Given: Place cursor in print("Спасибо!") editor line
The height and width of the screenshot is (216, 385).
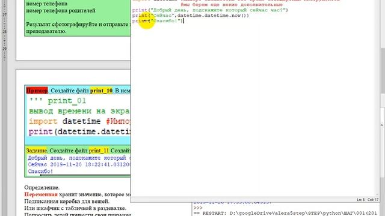Looking at the screenshot, I should pos(158,21).
